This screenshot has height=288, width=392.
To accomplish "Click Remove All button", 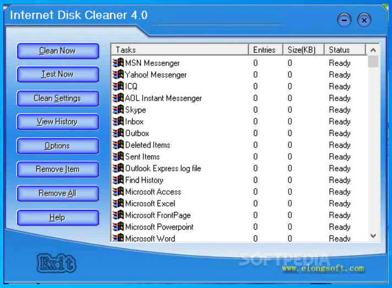I will (58, 193).
